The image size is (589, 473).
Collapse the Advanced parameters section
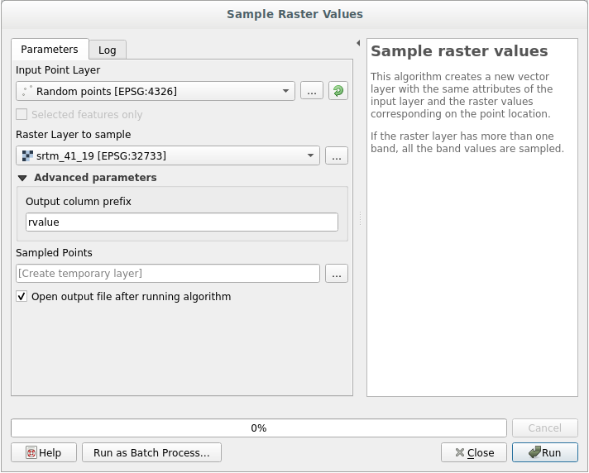click(22, 177)
